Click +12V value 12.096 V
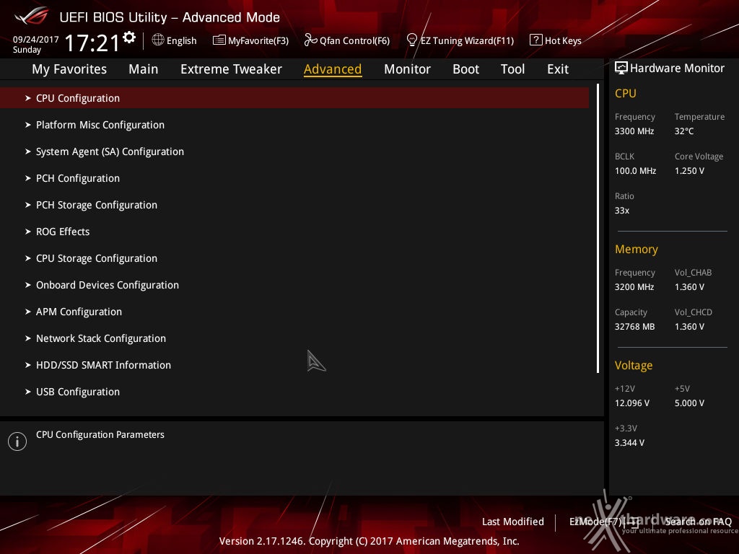The height and width of the screenshot is (554, 739). click(632, 403)
